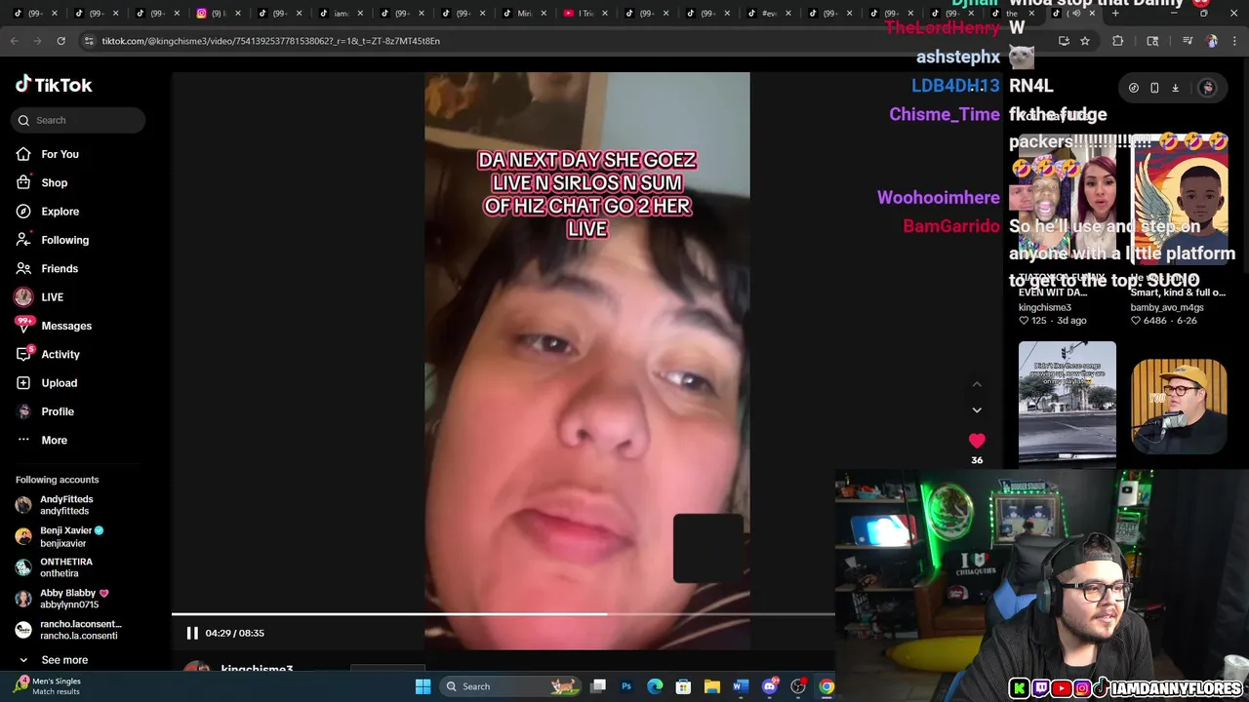Click the browser forward button
The width and height of the screenshot is (1249, 702).
[37, 41]
